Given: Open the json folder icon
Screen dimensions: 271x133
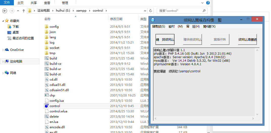Looking at the screenshot, I should point(46,32).
